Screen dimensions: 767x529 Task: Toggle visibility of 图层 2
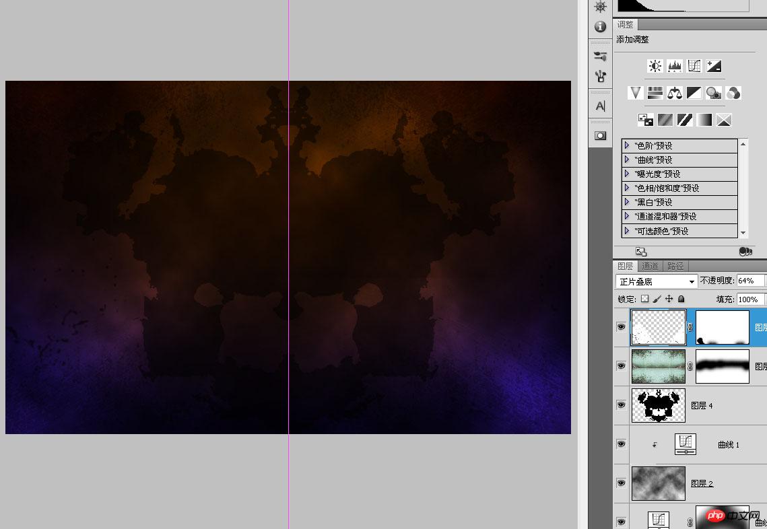[622, 483]
